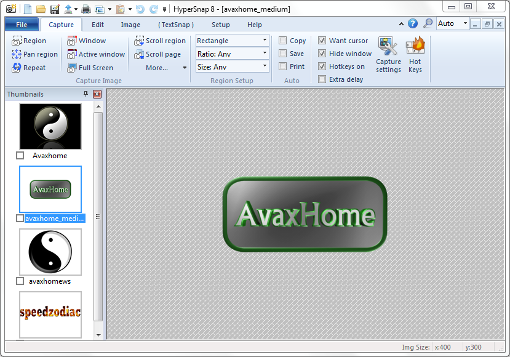The height and width of the screenshot is (357, 510).
Task: Tick the checkbox beside avaxhome_medi... thumbnail
Action: click(x=20, y=219)
